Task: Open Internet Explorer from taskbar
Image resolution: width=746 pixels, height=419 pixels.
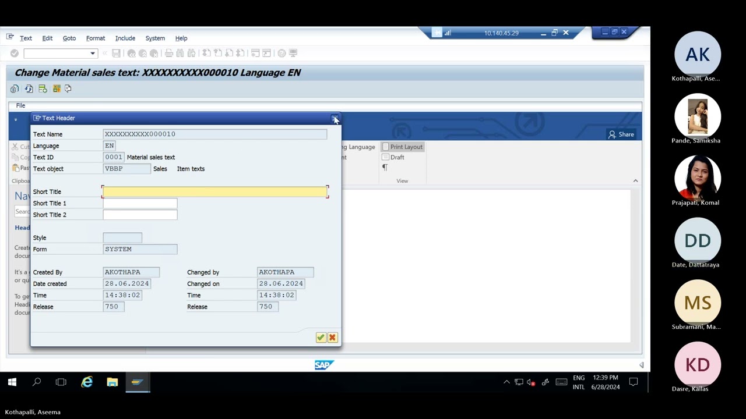Action: point(87,382)
